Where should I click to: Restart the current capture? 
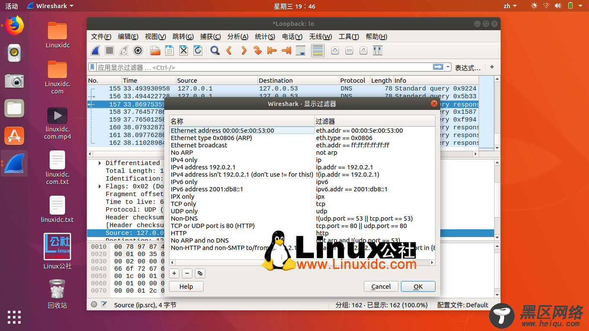pos(124,50)
